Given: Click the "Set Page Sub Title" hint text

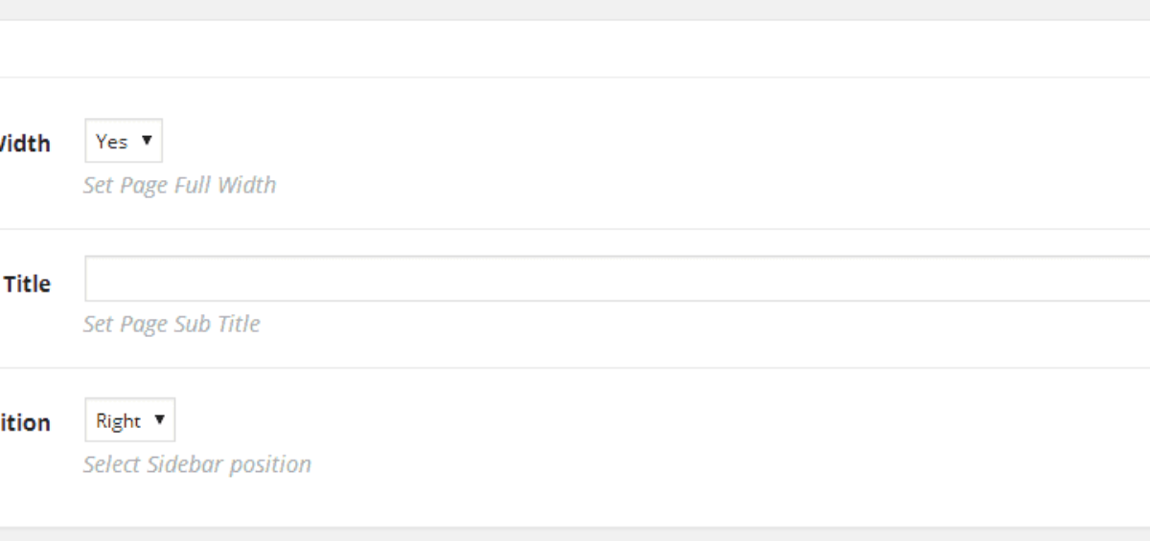Looking at the screenshot, I should 172,324.
